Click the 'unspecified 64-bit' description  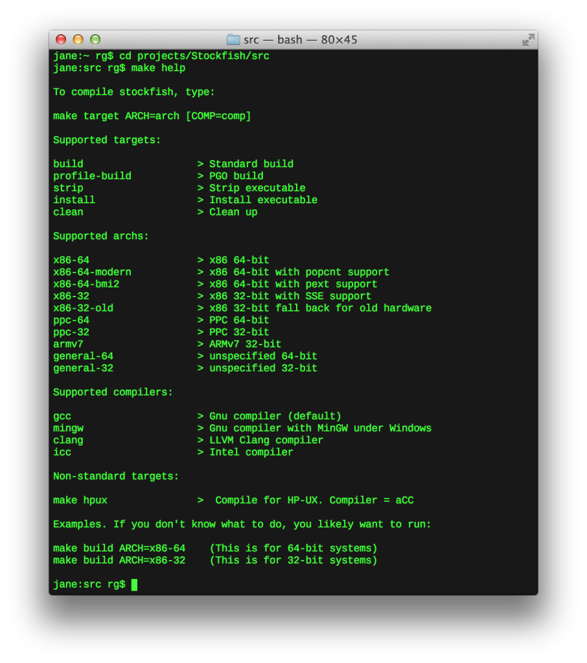[x=263, y=357]
